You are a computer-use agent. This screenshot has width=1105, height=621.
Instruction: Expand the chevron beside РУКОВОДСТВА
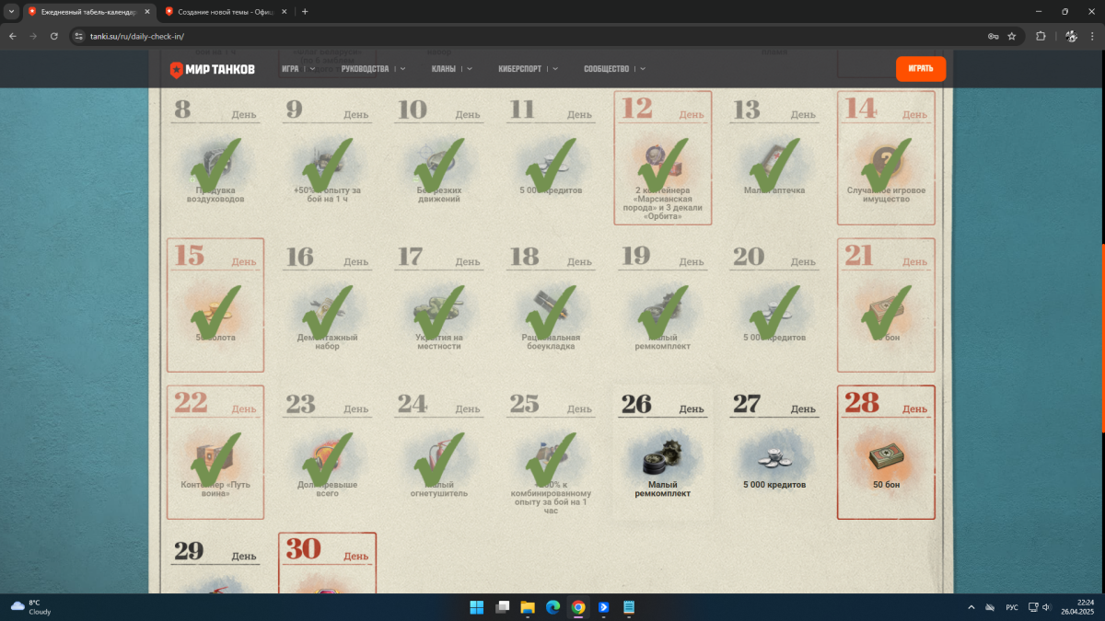(401, 69)
